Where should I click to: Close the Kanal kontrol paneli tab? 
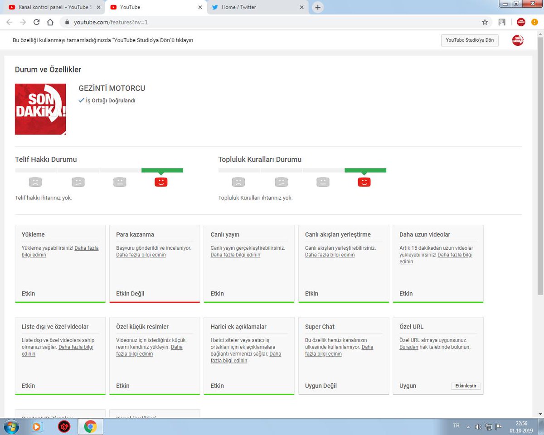(98, 7)
